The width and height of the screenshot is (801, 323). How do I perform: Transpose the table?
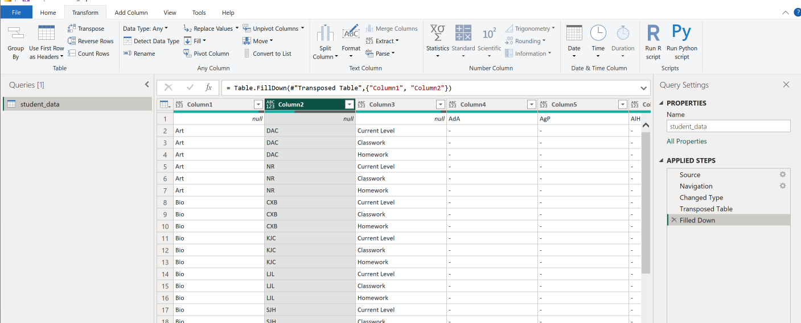pos(86,28)
